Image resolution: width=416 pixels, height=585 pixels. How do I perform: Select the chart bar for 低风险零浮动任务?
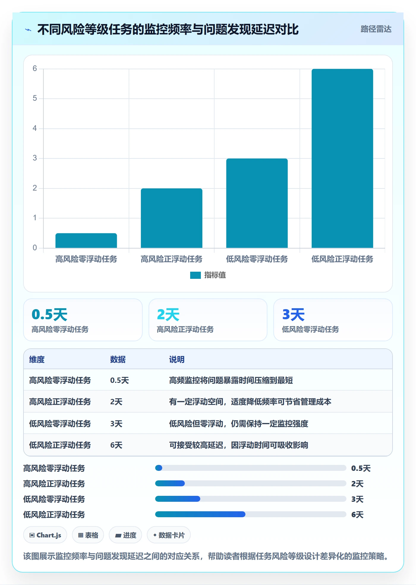[x=257, y=203]
